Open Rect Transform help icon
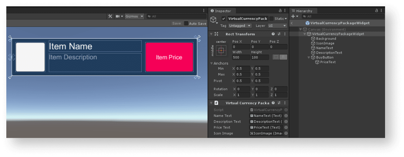The width and height of the screenshot is (404, 157). (273, 34)
